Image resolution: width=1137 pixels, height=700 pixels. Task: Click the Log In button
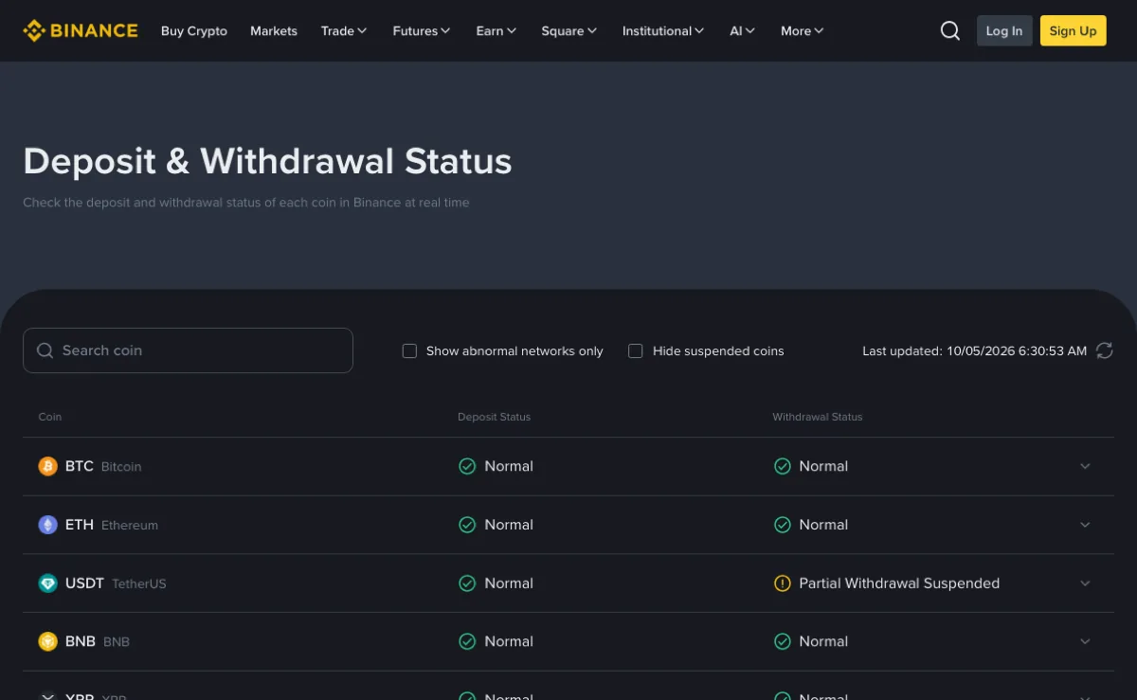(x=1004, y=30)
